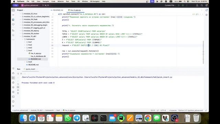Viewport: 220px width, 124px height.
Task: Open Telegram in the dock
Action: click(77, 118)
